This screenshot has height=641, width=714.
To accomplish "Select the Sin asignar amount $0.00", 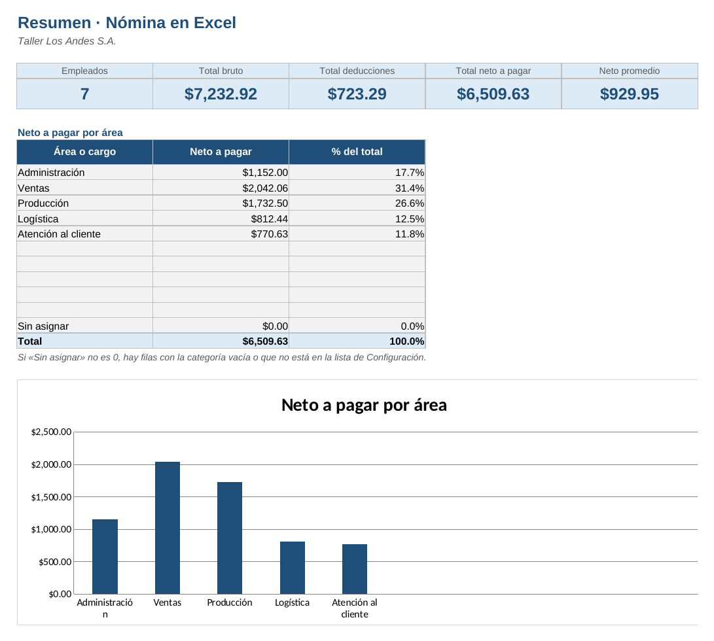I will 221,326.
